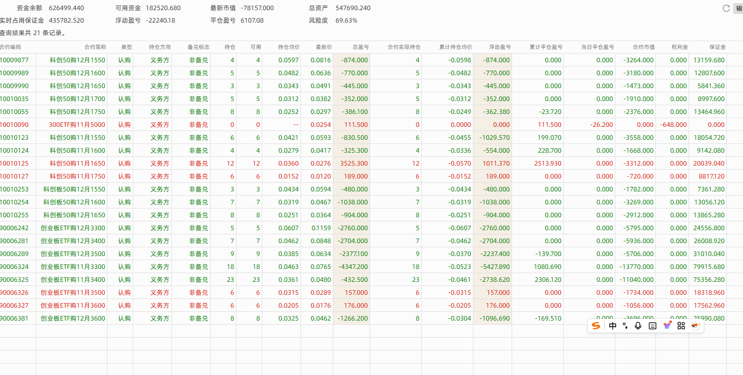Click the 输 button at top right
Viewport: 743px width, 375px height.
[x=739, y=8]
